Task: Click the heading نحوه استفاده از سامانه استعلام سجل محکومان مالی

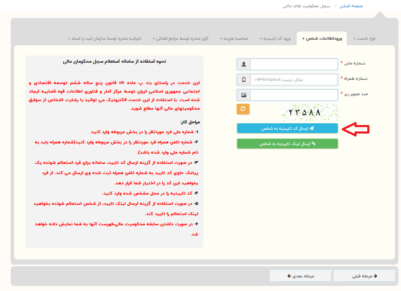Action: tap(114, 61)
